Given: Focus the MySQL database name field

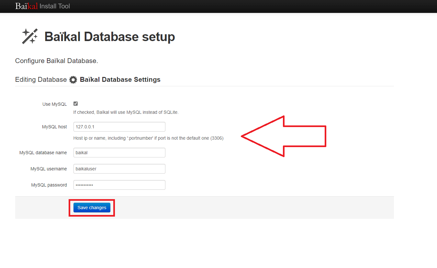Looking at the screenshot, I should point(119,153).
